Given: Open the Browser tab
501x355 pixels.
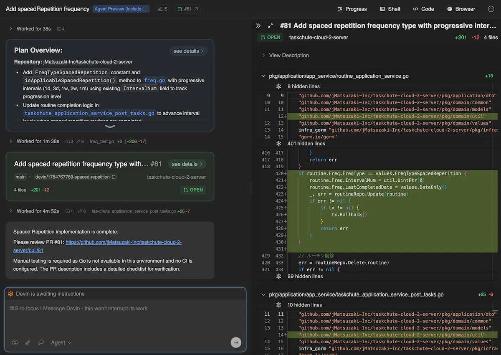Looking at the screenshot, I should click(x=461, y=9).
